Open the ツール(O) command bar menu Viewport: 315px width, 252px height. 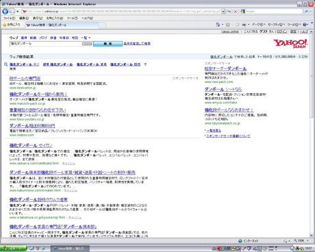(x=294, y=25)
